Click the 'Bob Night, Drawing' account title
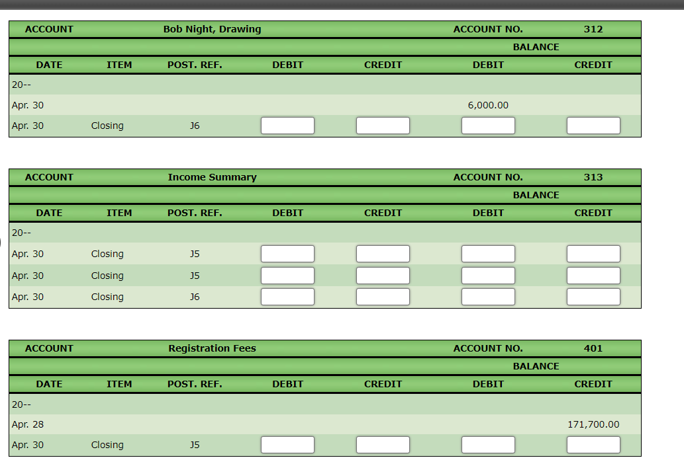Image resolution: width=684 pixels, height=458 pixels. (x=212, y=29)
